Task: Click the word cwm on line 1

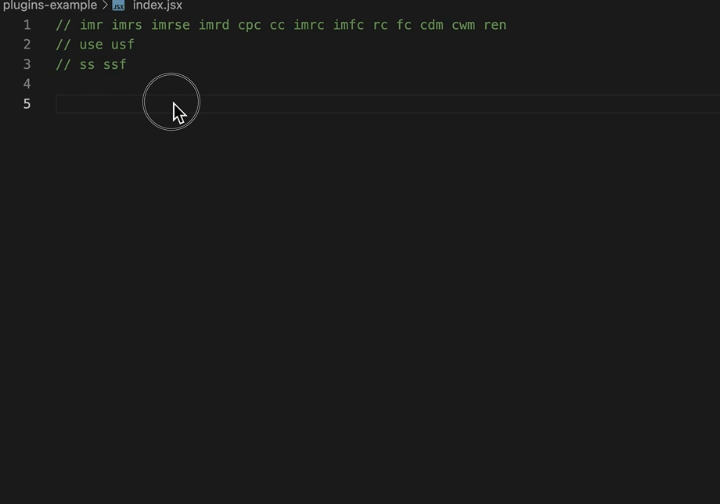Action: pos(463,25)
